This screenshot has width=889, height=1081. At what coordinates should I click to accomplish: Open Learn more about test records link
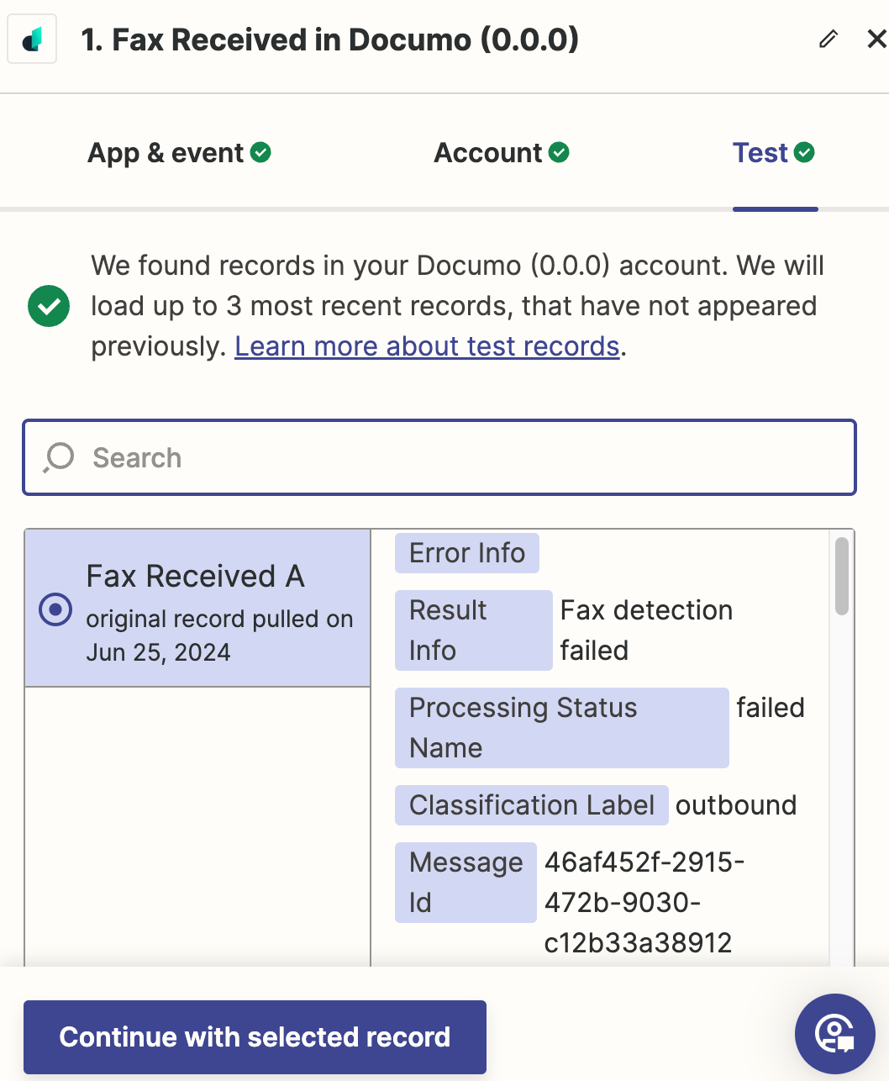pyautogui.click(x=427, y=345)
